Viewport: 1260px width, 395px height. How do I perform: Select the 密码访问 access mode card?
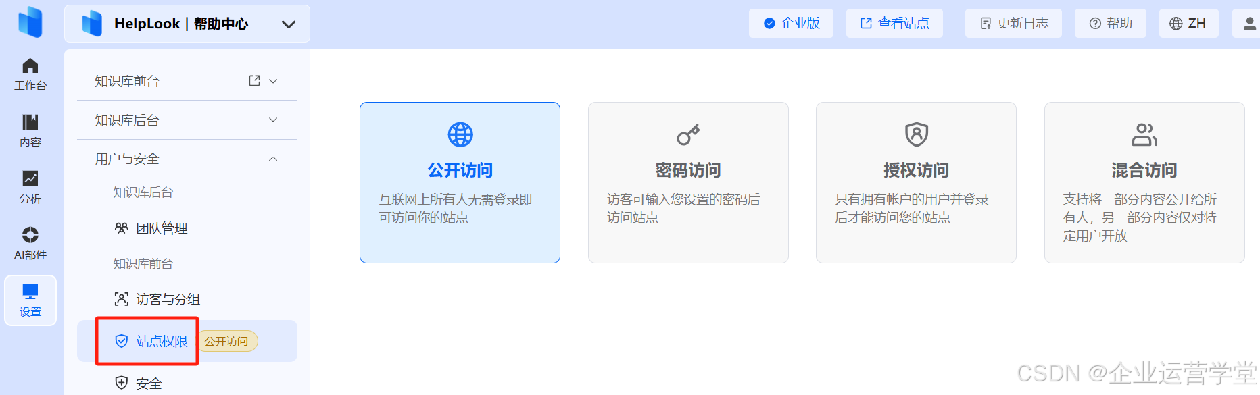[x=688, y=182]
